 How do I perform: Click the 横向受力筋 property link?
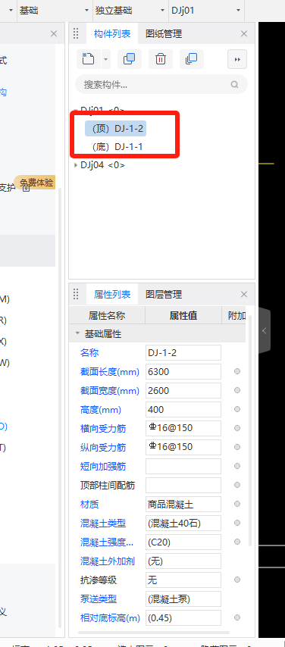103,429
